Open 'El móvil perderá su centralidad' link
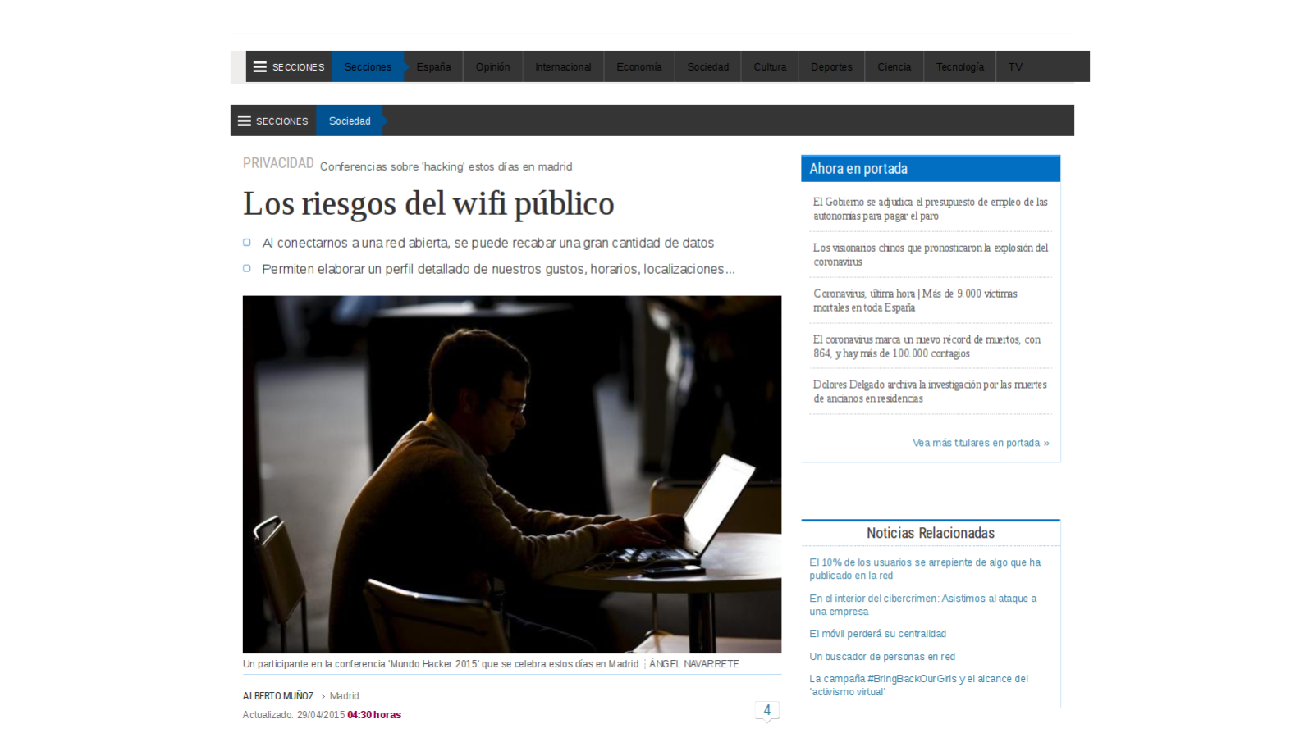The height and width of the screenshot is (733, 1304). 877,634
